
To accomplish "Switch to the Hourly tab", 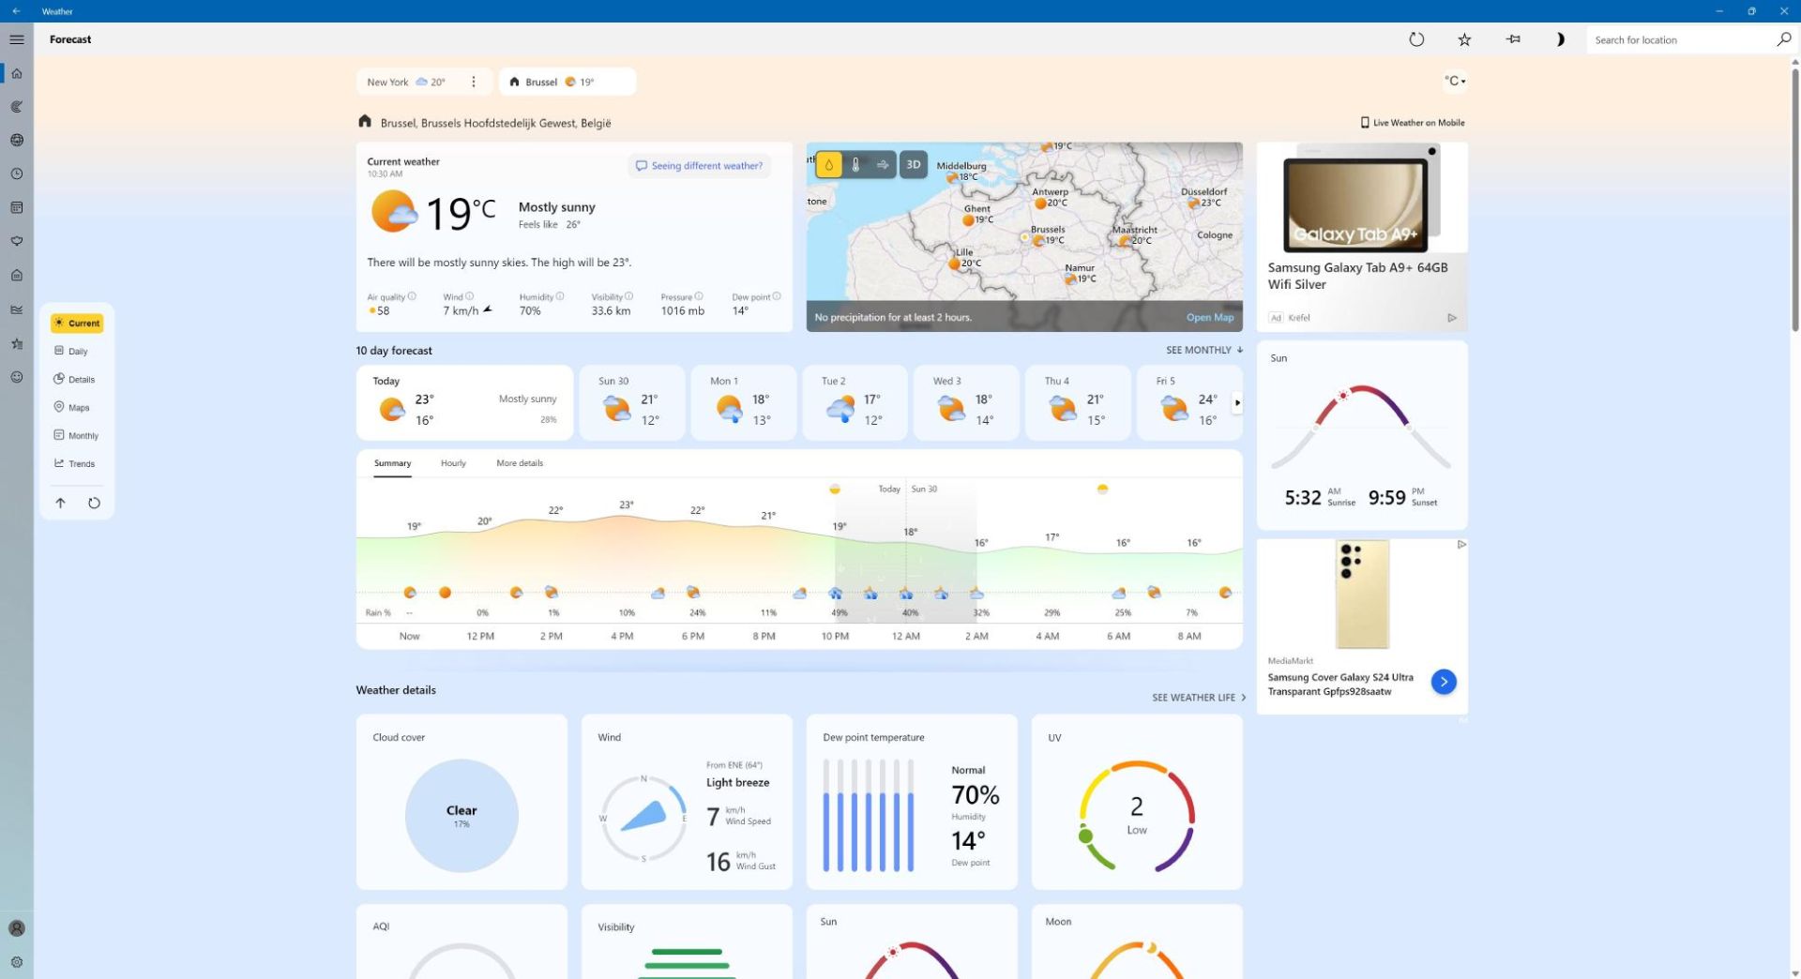I will click(x=453, y=463).
